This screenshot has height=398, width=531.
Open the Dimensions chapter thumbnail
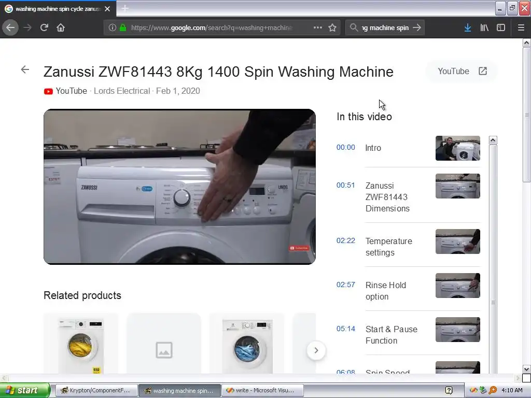(x=458, y=186)
